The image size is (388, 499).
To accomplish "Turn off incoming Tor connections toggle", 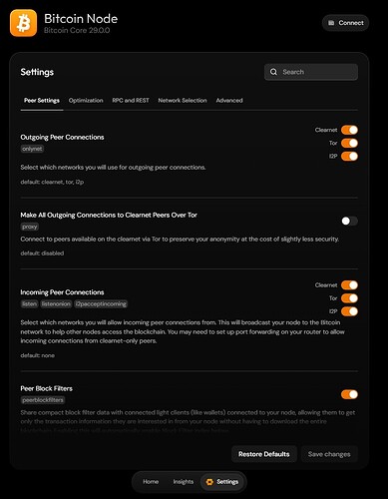I will [x=349, y=298].
